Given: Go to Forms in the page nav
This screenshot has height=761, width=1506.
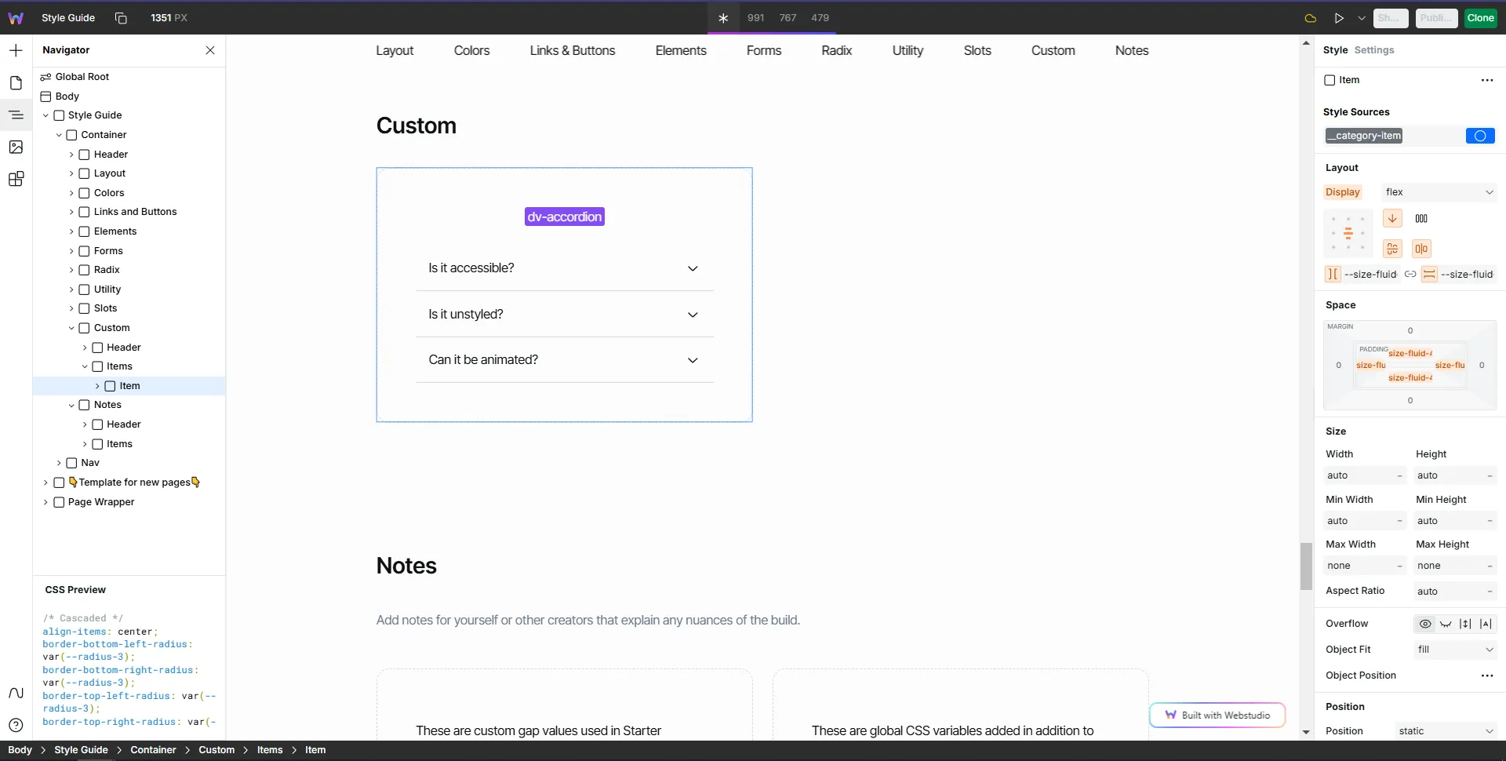Looking at the screenshot, I should point(763,51).
